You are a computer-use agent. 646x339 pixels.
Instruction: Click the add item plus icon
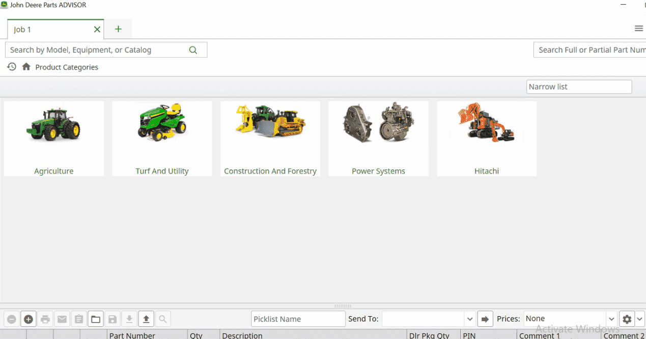[x=29, y=319]
